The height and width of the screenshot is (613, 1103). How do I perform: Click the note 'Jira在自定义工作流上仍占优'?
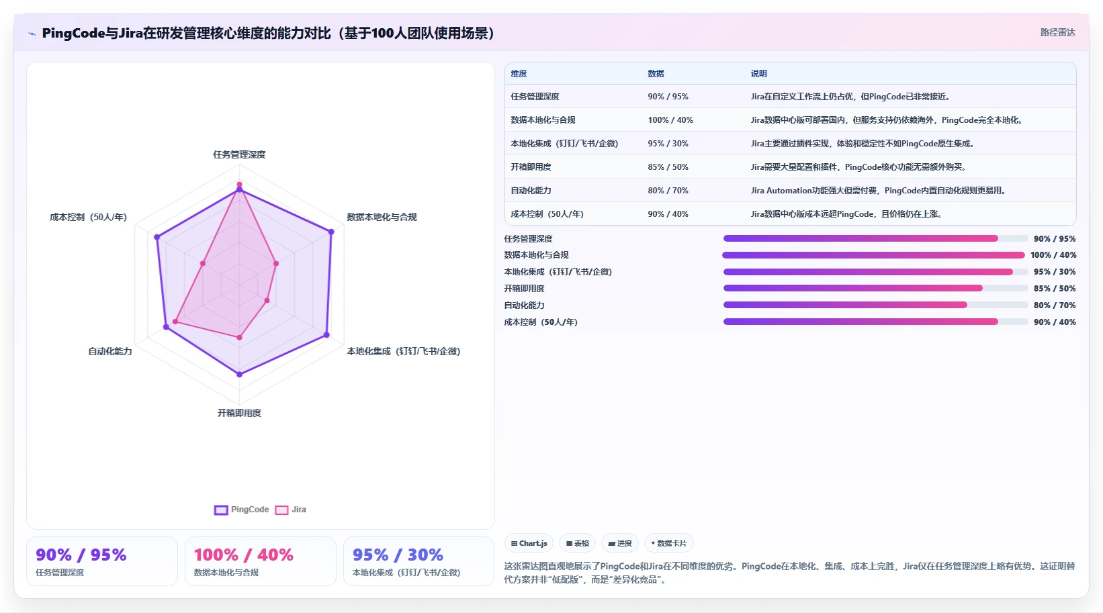click(x=850, y=97)
